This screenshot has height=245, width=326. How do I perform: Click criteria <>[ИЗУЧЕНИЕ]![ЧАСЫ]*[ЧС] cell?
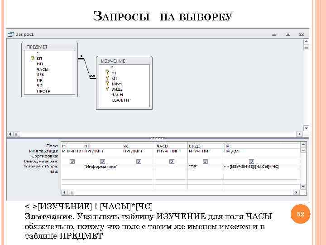pos(261,167)
